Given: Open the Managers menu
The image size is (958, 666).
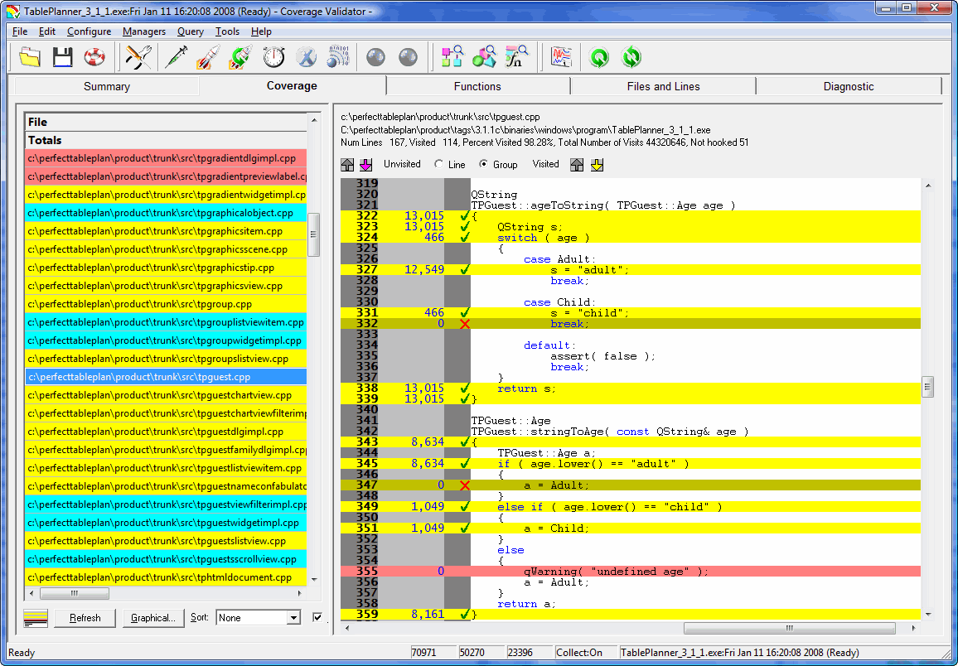Looking at the screenshot, I should [143, 31].
